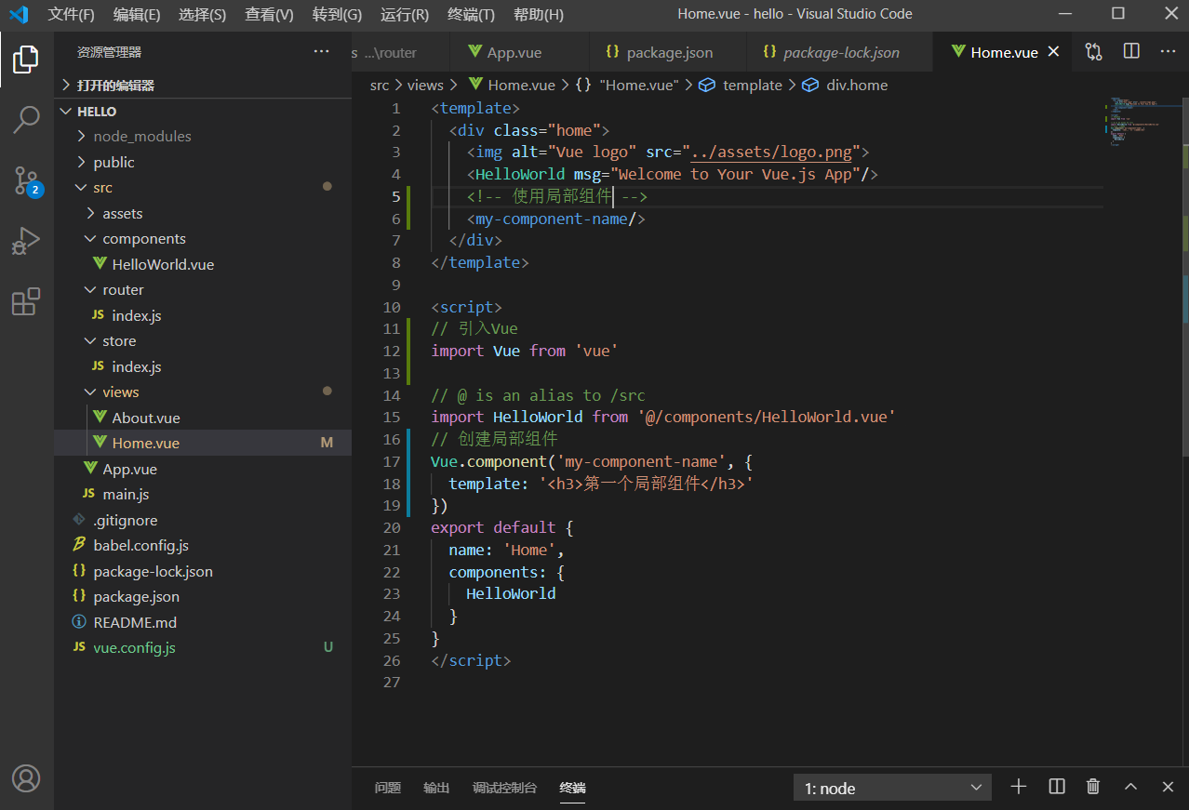1189x810 pixels.
Task: Open Source Control view with 2 changes
Action: 26,180
